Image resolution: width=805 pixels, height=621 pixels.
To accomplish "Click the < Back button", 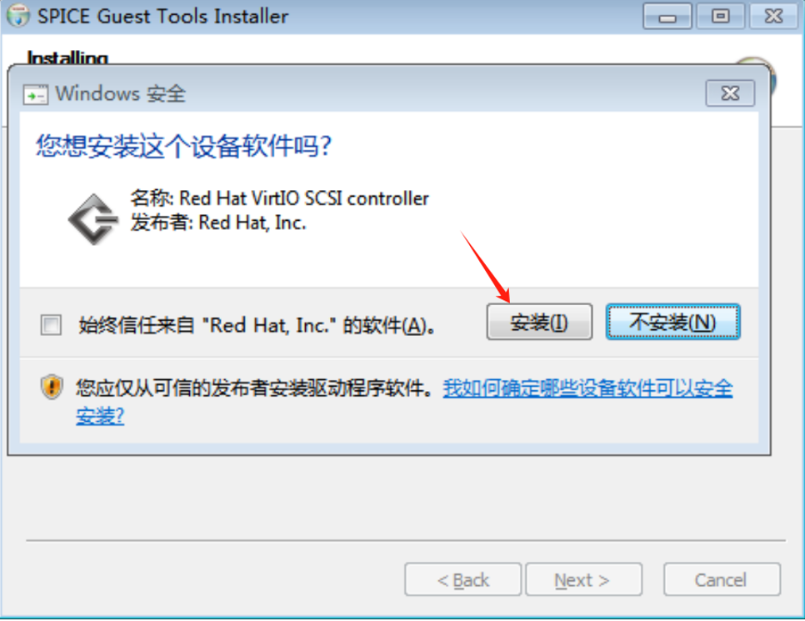I will [x=462, y=579].
